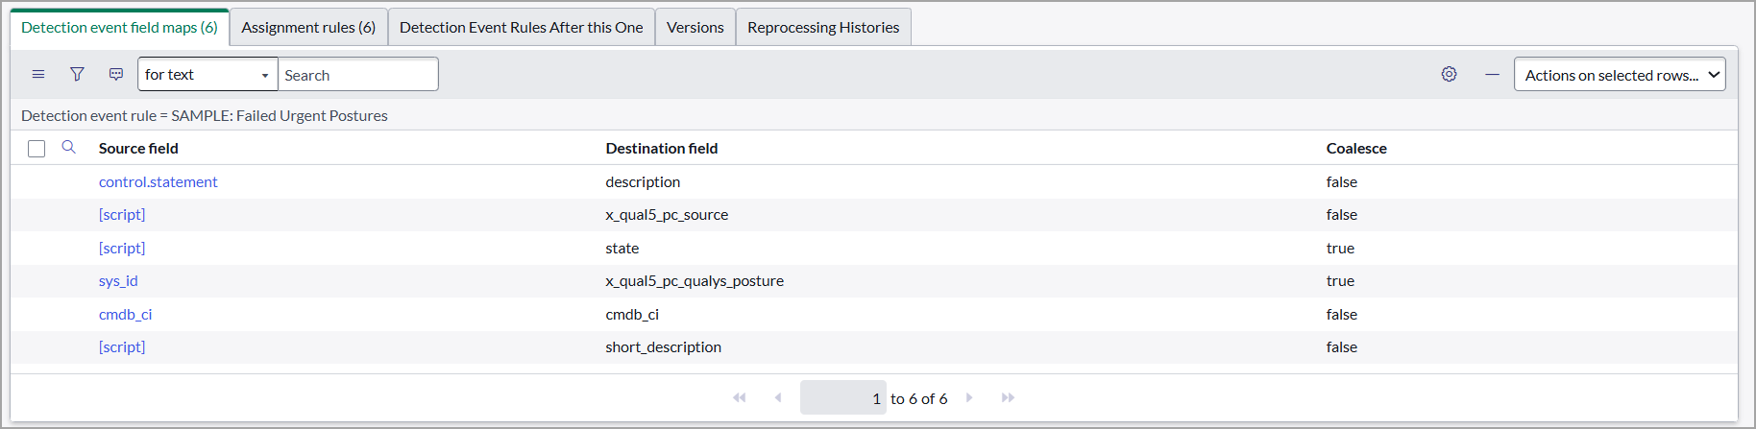Image resolution: width=1756 pixels, height=429 pixels.
Task: Sort by Coalesce column header
Action: click(x=1356, y=148)
